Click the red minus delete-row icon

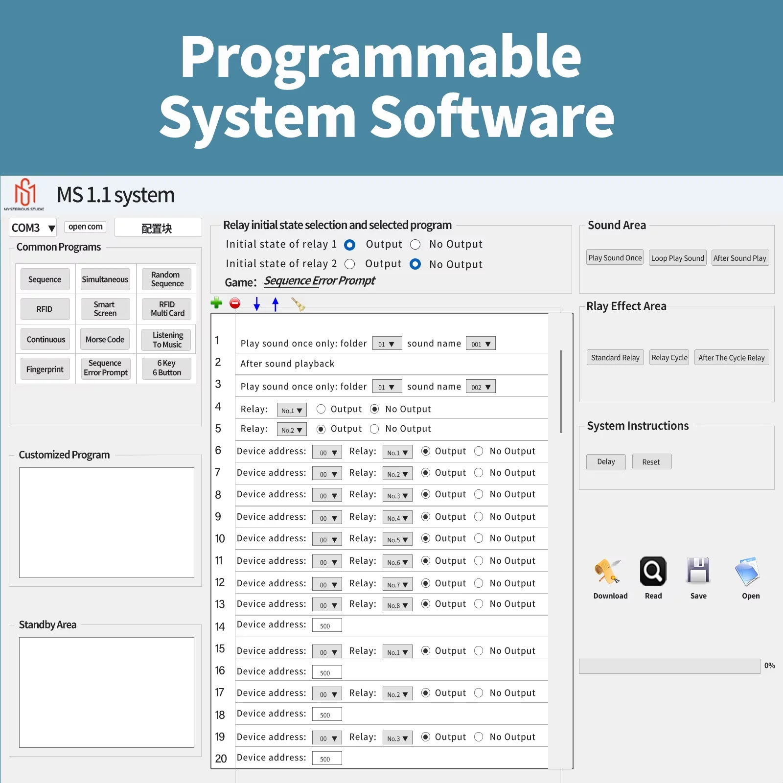click(235, 303)
